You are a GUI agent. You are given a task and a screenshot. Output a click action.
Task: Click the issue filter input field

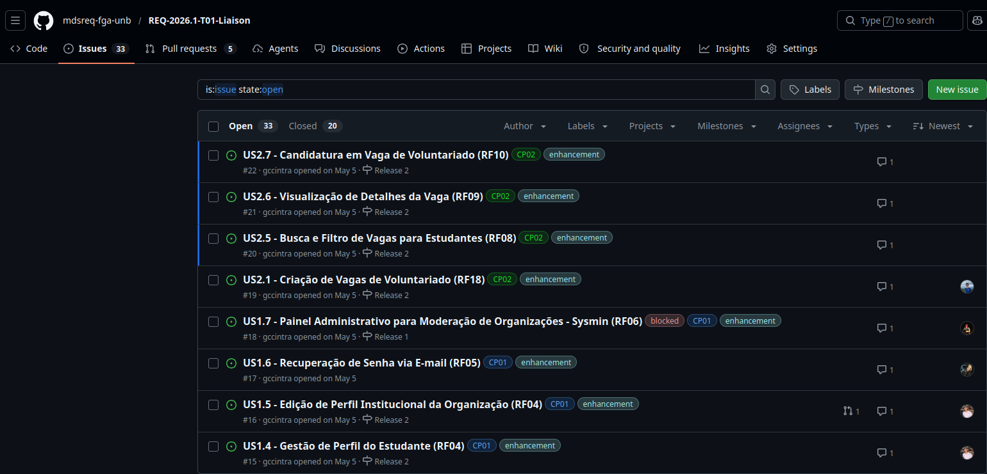476,90
